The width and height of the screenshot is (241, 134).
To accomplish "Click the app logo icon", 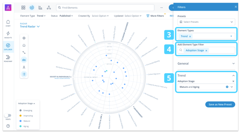I will point(8,7).
